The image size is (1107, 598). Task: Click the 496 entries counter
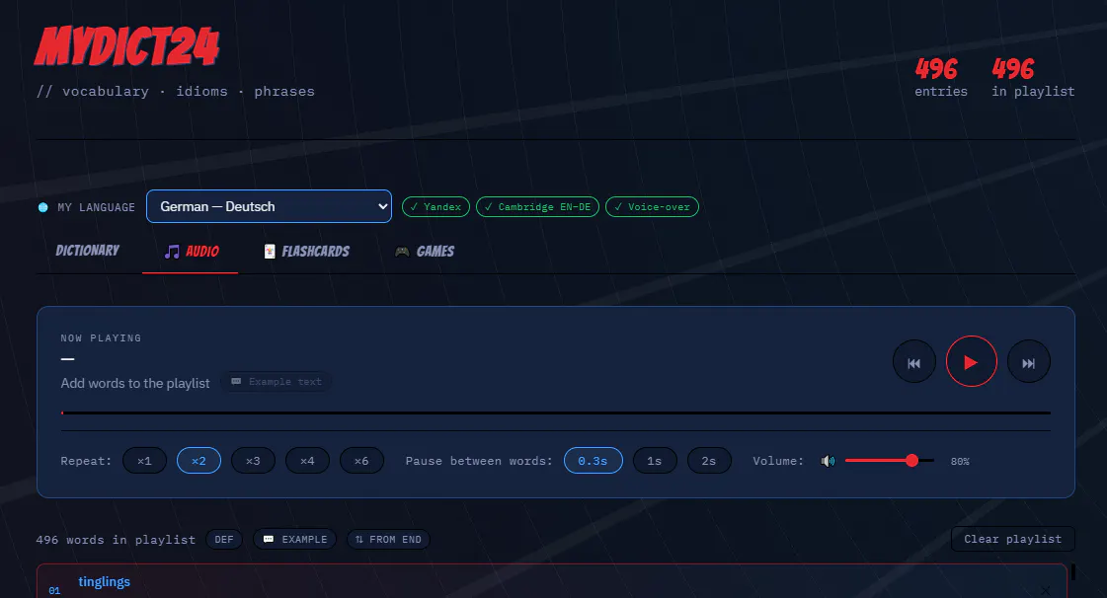(941, 77)
